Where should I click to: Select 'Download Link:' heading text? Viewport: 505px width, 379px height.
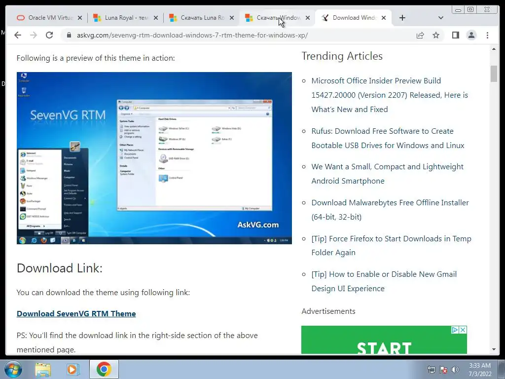[60, 268]
